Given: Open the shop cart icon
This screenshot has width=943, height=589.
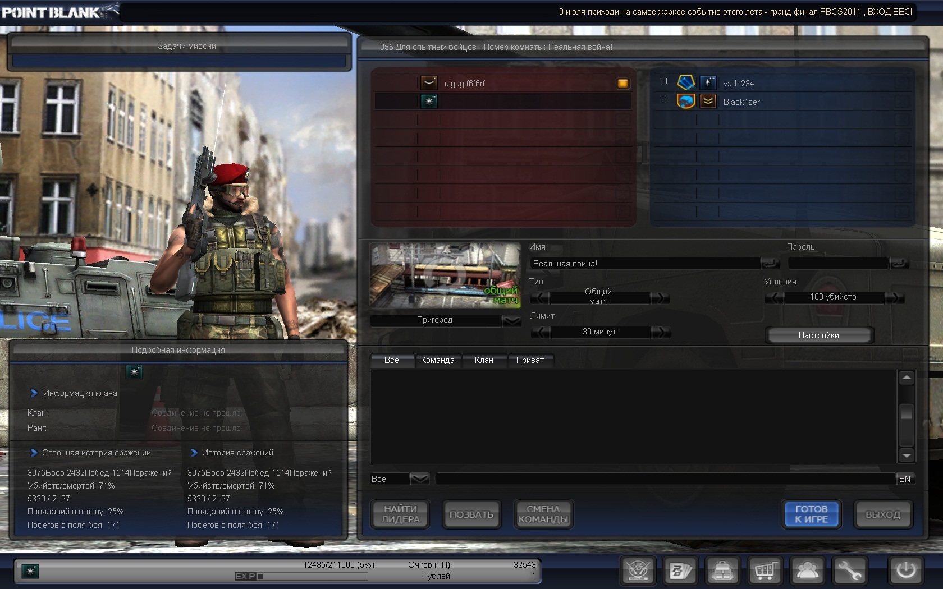Looking at the screenshot, I should [765, 571].
